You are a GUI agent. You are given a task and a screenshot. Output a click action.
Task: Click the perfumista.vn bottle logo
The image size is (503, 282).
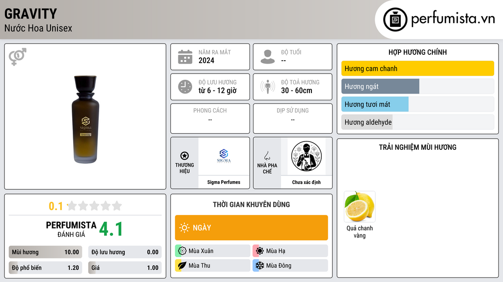[395, 20]
